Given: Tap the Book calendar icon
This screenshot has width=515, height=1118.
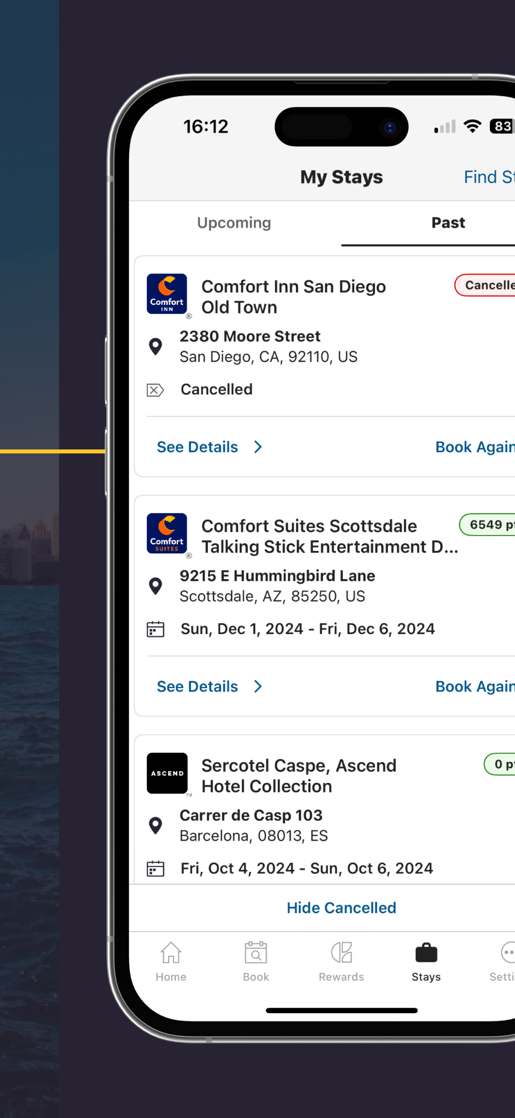Looking at the screenshot, I should click(256, 953).
